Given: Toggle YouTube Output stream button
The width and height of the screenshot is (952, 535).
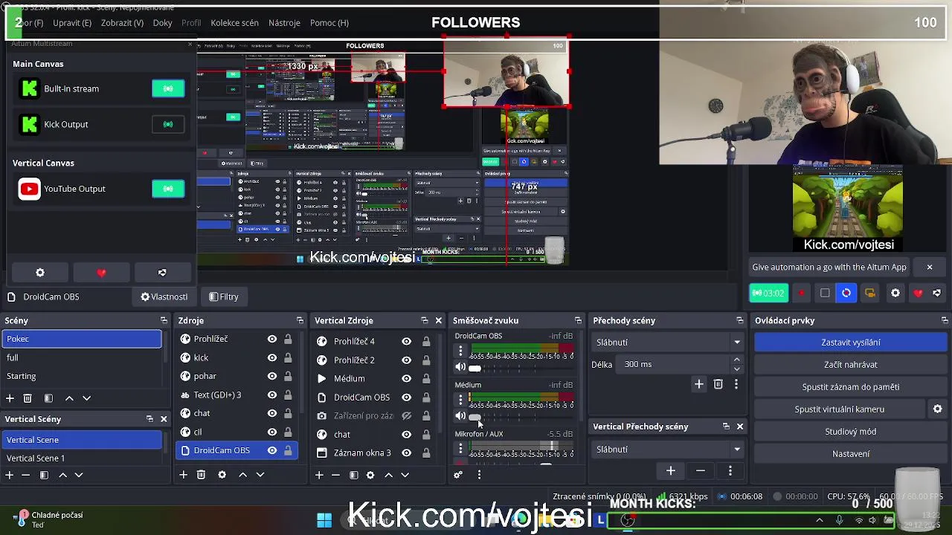Looking at the screenshot, I should pos(168,189).
